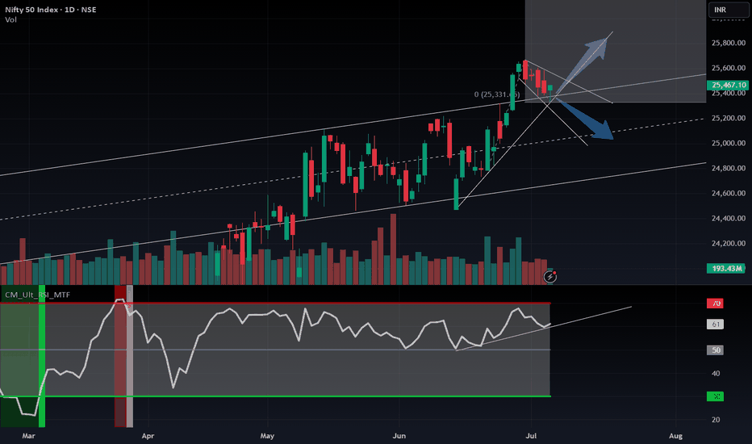Click the current price label 25,467.10
Image resolution: width=752 pixels, height=444 pixels.
(728, 85)
